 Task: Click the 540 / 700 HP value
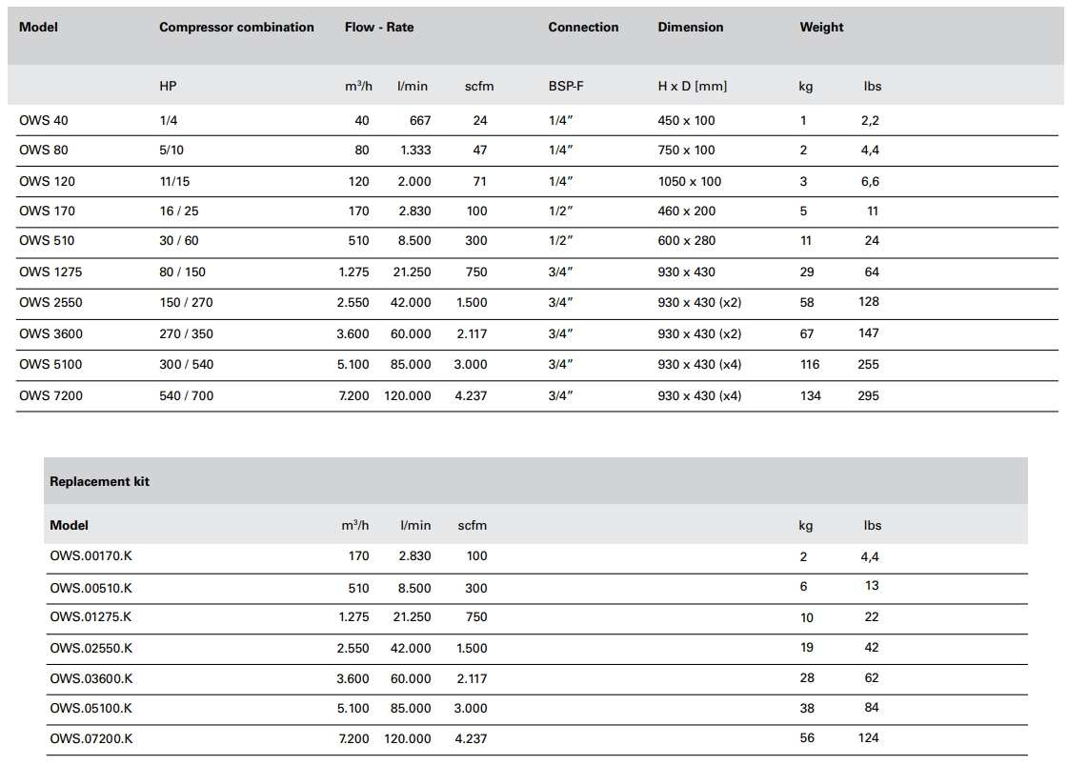pos(187,395)
